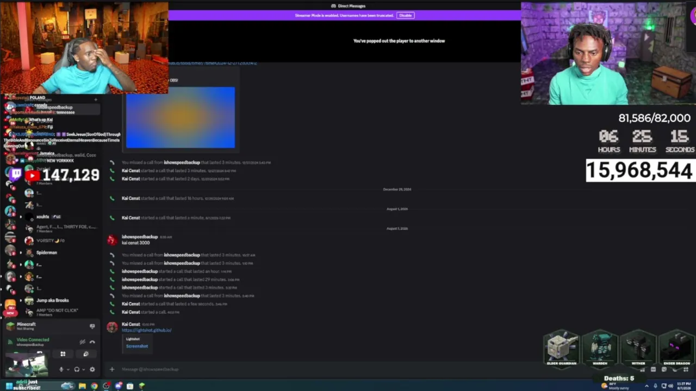The image size is (696, 391).
Task: Click 16-hour call log entry by Kai Cenat
Action: [x=177, y=198]
